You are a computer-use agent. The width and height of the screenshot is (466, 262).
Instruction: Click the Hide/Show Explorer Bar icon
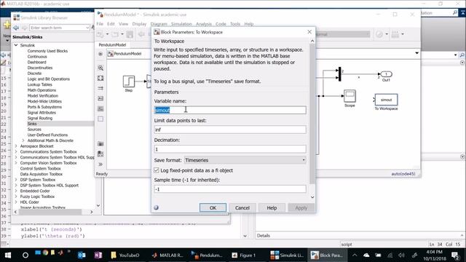(x=100, y=54)
